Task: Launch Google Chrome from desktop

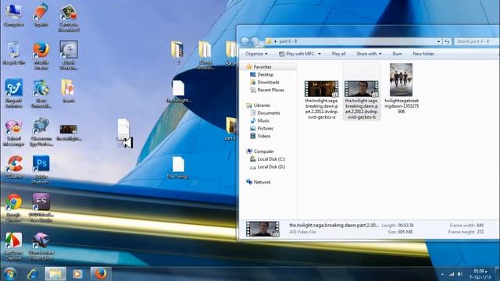Action: coord(13,207)
